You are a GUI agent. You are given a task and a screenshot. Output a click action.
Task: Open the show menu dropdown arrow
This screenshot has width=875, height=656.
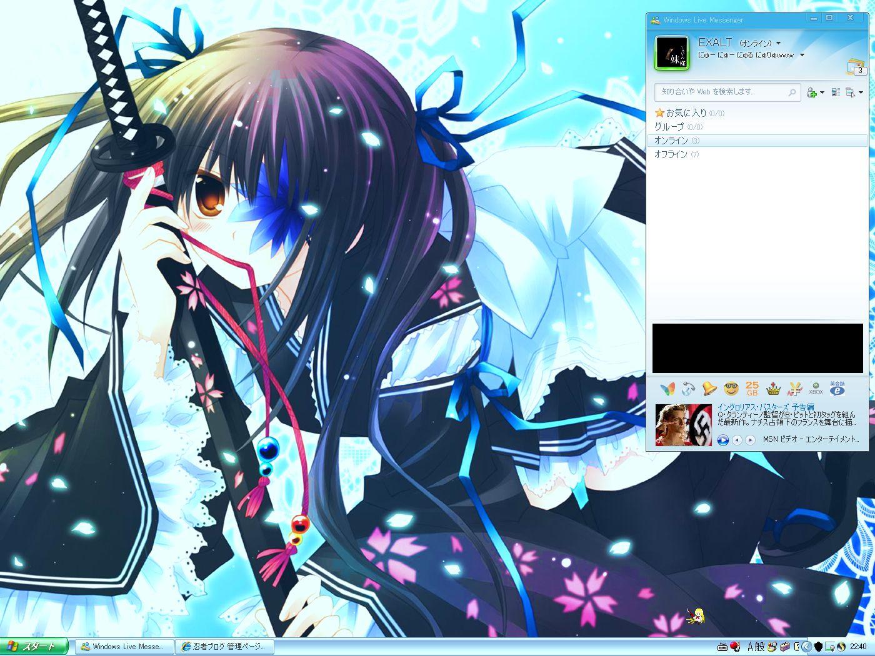(861, 92)
